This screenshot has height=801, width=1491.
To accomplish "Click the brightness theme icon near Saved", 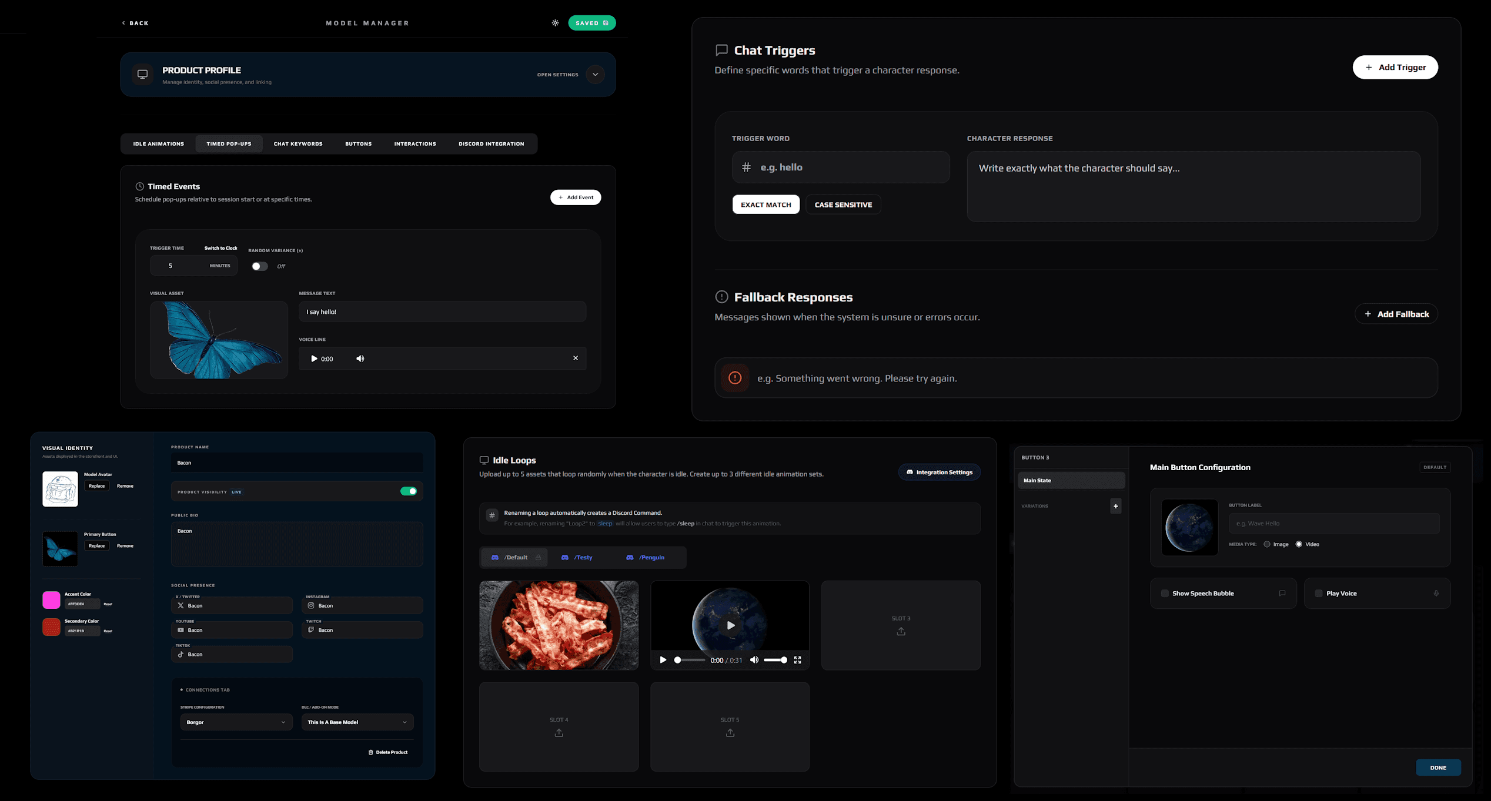I will tap(555, 23).
